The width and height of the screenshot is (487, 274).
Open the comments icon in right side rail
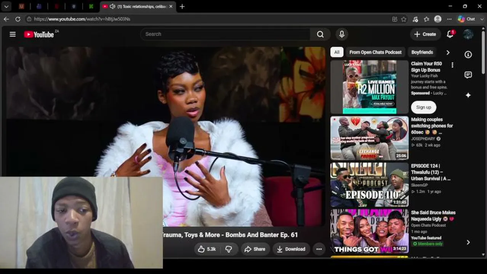468,75
